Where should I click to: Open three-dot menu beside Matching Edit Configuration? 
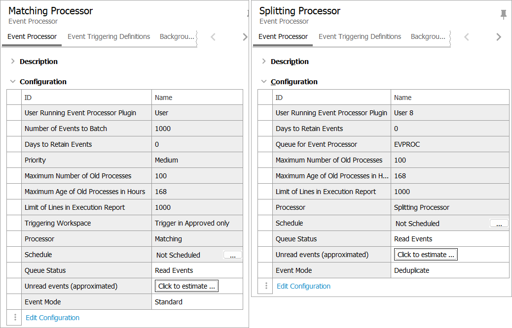coord(15,318)
